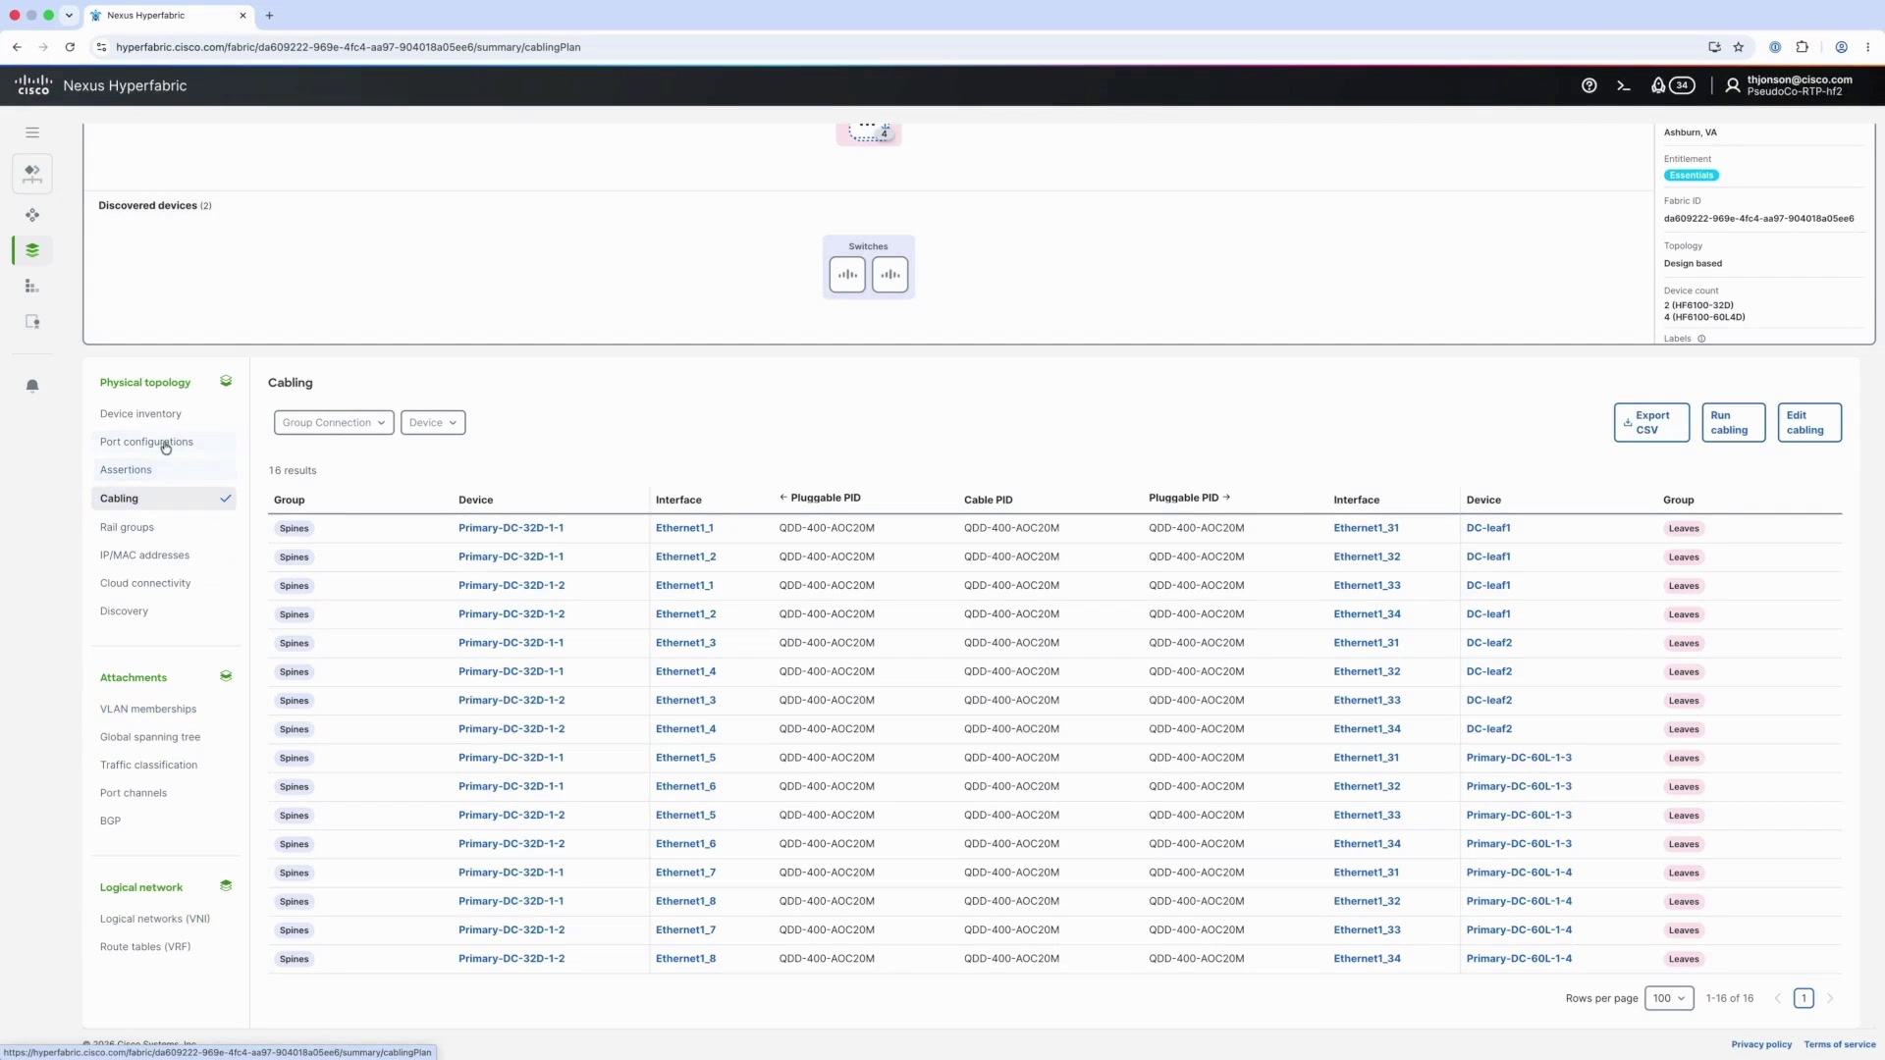1885x1060 pixels.
Task: Toggle the Physical topology layers icon
Action: 226,381
